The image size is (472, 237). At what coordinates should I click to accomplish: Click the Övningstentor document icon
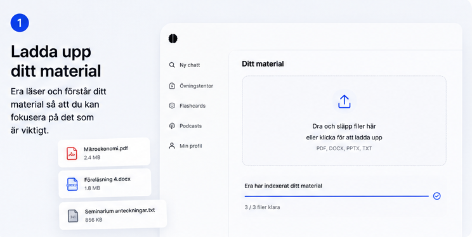[172, 86]
